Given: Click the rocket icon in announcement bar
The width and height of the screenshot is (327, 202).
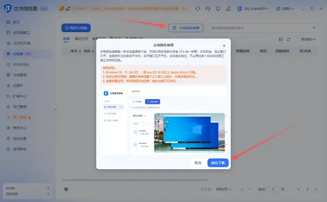Looking at the screenshot, I should 68,9.
